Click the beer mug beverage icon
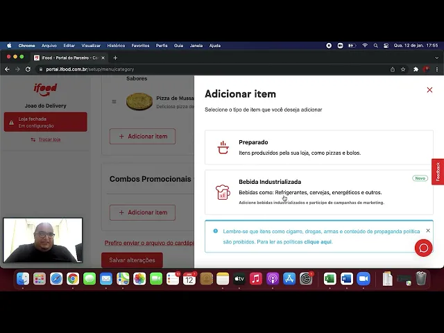This screenshot has width=444, height=333. (223, 192)
